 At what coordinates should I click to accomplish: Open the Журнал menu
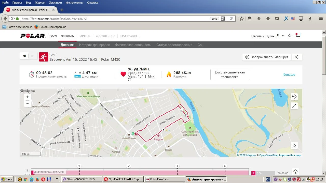point(40,3)
